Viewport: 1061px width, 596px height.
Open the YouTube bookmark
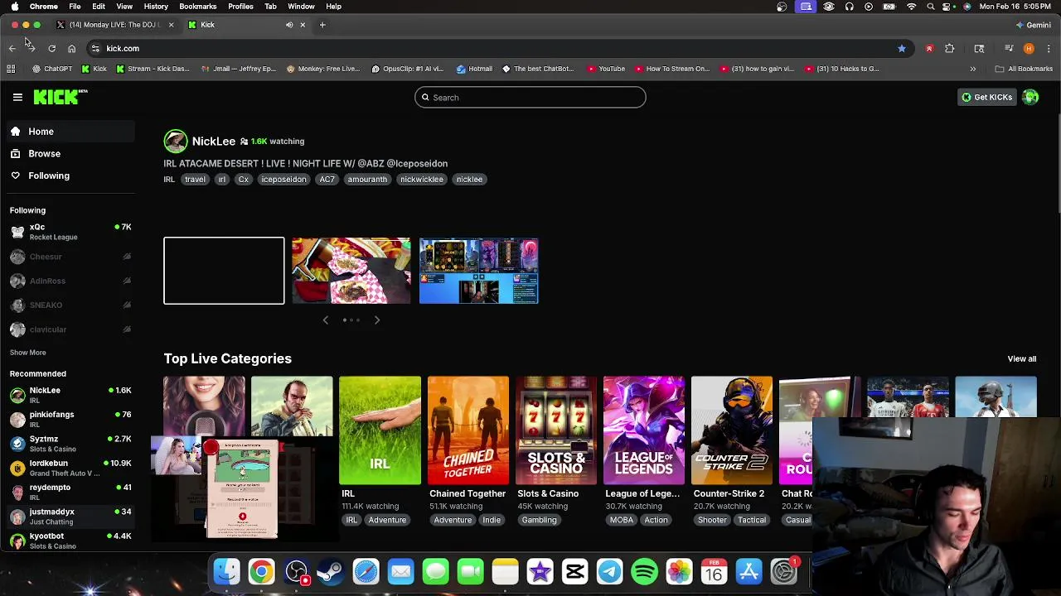(606, 69)
